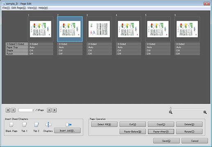Jump to last page arrow button
Viewport: 212px width, 147px height.
[x=55, y=110]
